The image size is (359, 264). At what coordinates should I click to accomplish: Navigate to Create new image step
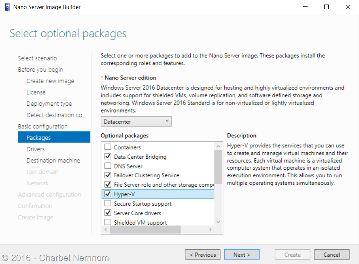coord(50,81)
